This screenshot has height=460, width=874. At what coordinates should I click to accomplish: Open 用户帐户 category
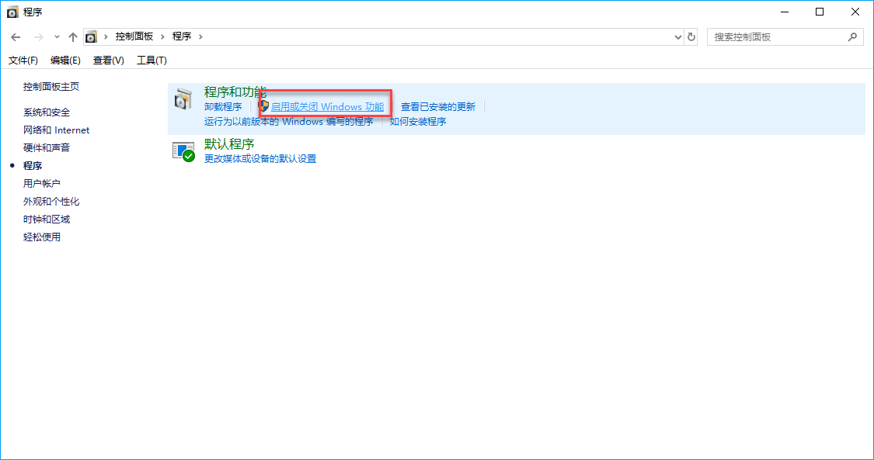[42, 184]
